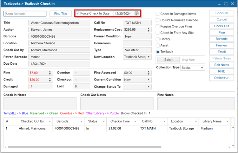This screenshot has width=238, height=153.
Task: Open the Force Check In Date calendar picker
Action: [x=136, y=14]
